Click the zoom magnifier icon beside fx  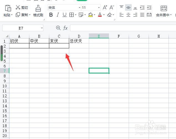pos(58,28)
